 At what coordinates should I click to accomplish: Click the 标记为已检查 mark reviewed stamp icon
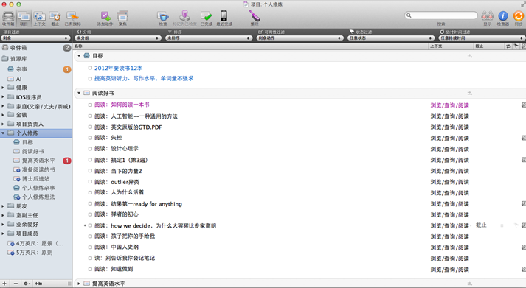[184, 16]
